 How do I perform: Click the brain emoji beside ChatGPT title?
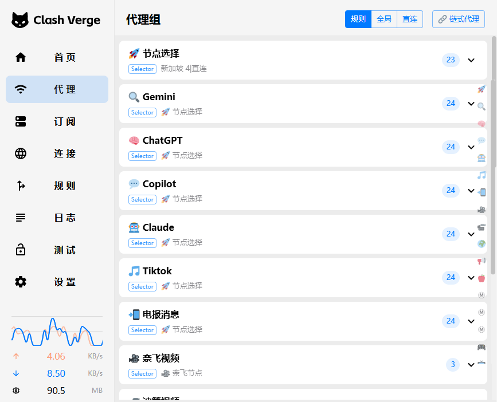coord(134,140)
